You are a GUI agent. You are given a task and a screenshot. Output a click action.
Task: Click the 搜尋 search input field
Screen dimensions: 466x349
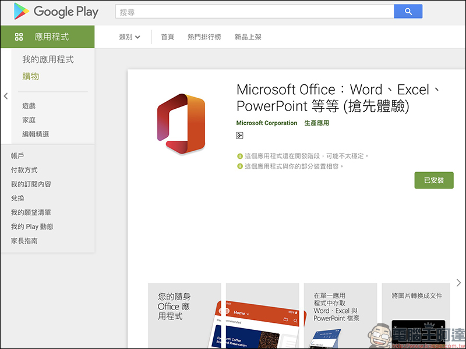coord(255,12)
